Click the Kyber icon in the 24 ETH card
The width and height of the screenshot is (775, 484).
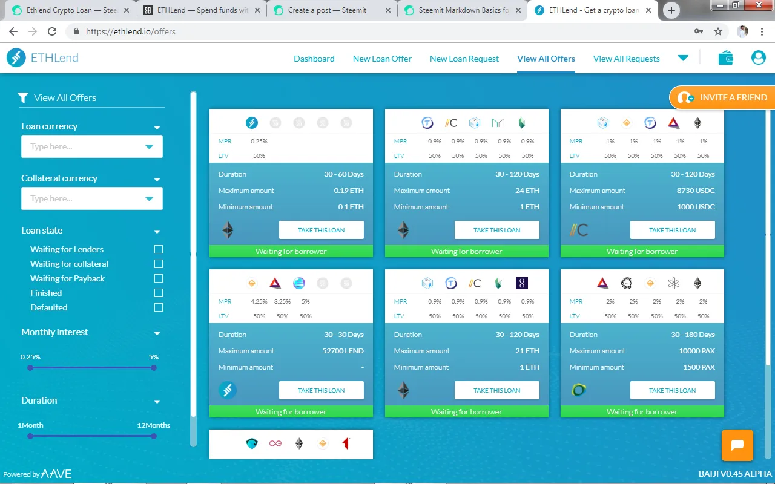522,123
